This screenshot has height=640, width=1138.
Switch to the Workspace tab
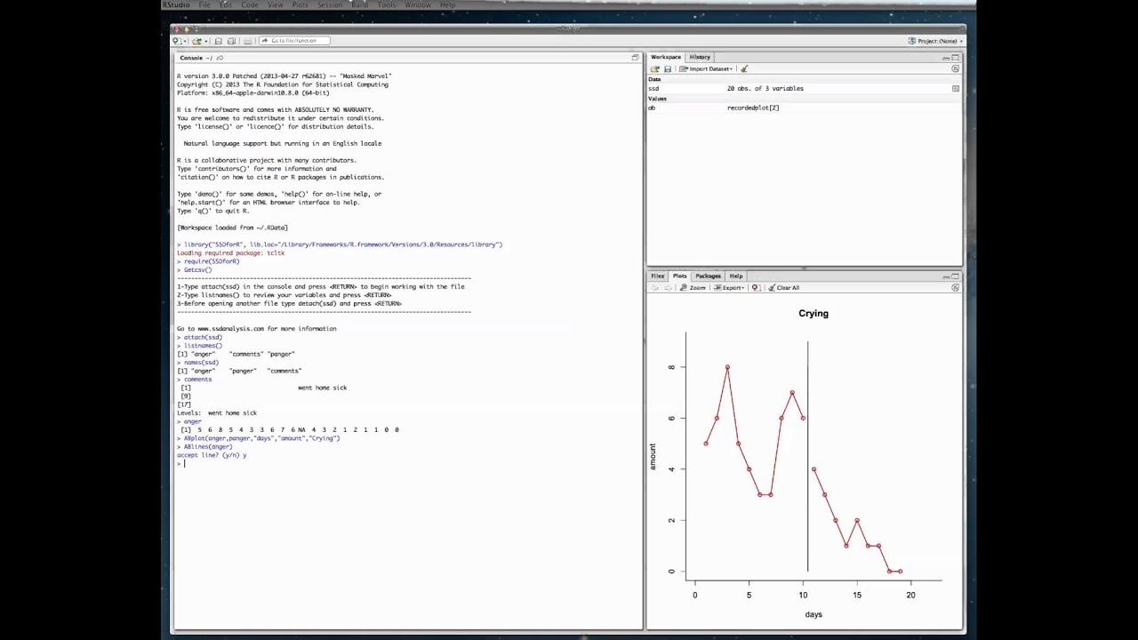pyautogui.click(x=666, y=57)
